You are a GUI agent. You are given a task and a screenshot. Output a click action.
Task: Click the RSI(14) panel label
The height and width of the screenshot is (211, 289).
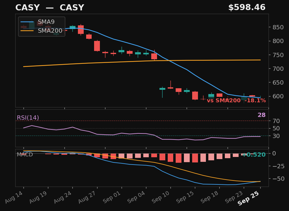pyautogui.click(x=28, y=118)
